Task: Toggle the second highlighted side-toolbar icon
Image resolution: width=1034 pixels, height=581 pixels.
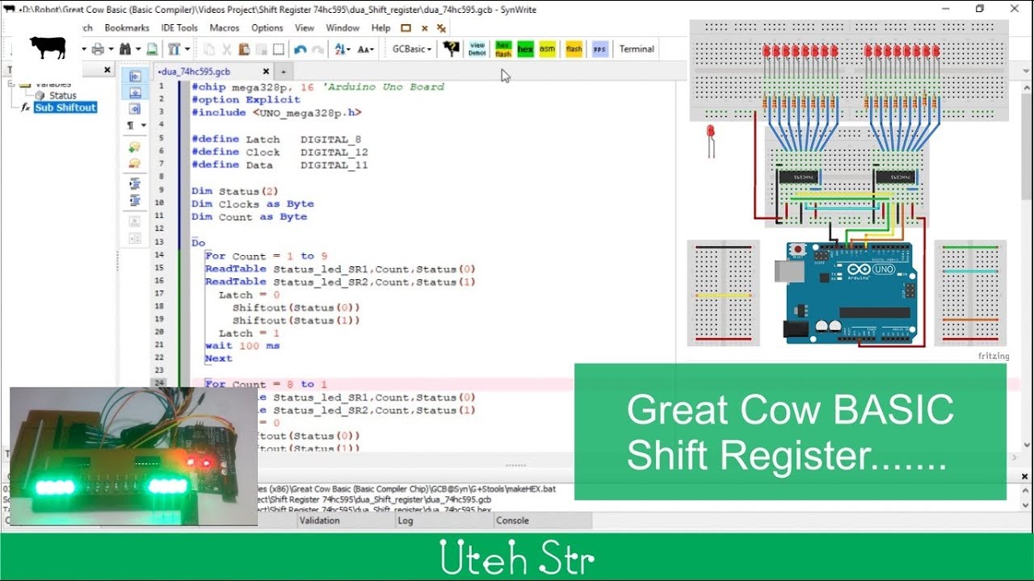Action: coord(135,92)
